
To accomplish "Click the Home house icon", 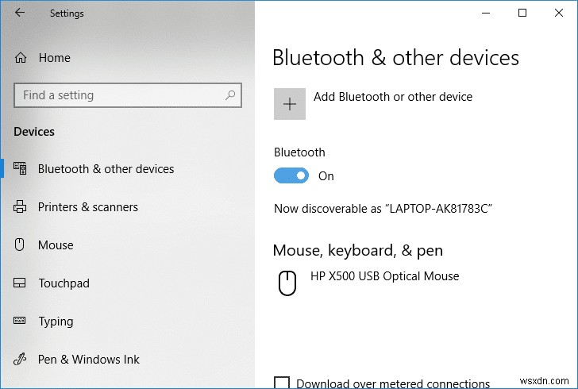I will click(x=21, y=58).
